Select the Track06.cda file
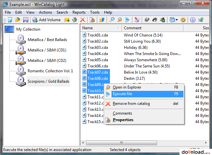Screen dimensions: 212x155 click(x=98, y=66)
